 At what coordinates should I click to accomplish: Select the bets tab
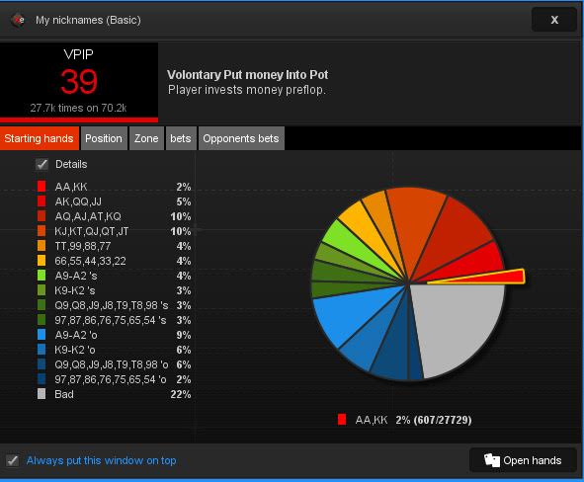[x=181, y=138]
